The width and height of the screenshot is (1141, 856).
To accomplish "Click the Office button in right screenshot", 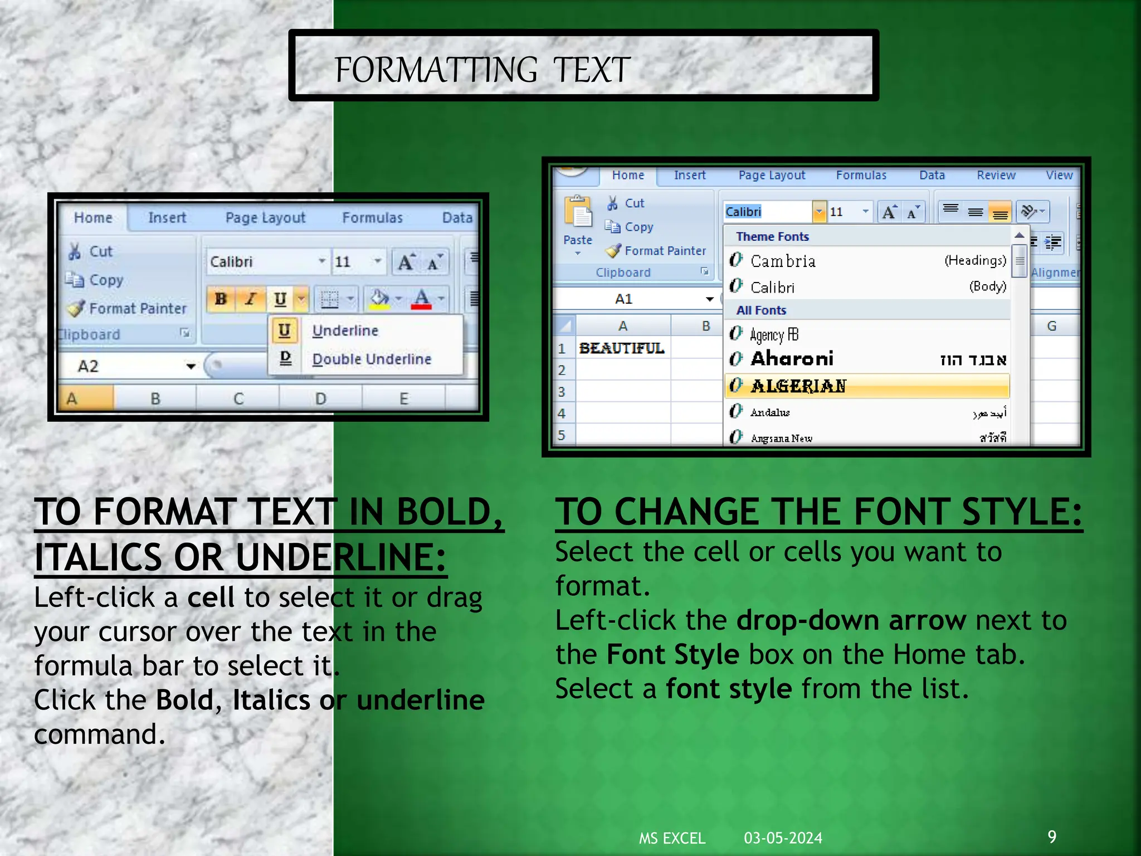I will click(573, 172).
